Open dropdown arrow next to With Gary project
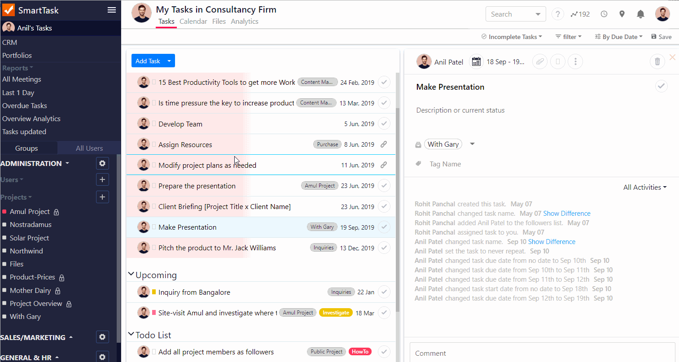 [x=472, y=144]
